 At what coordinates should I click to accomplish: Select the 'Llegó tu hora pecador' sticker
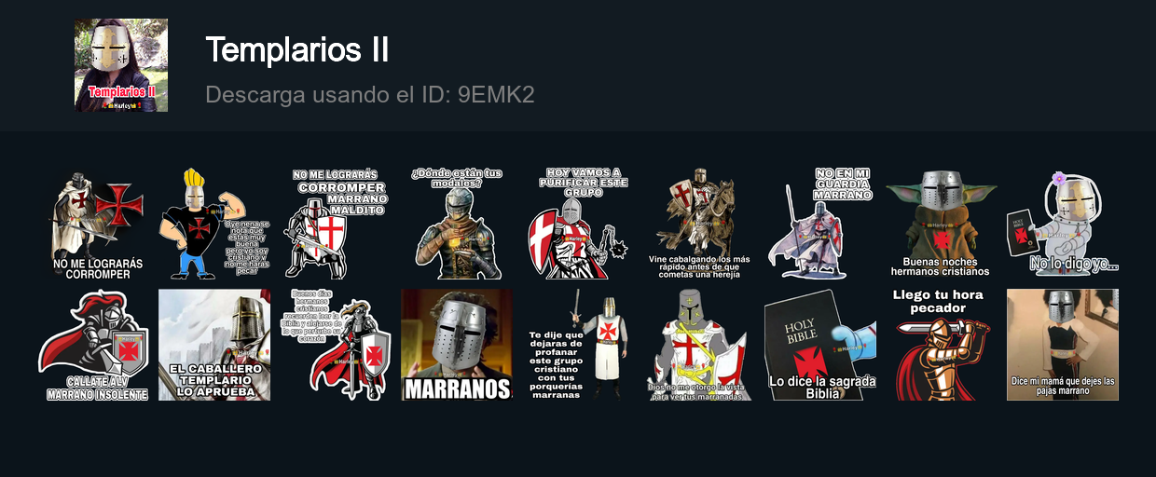942,345
